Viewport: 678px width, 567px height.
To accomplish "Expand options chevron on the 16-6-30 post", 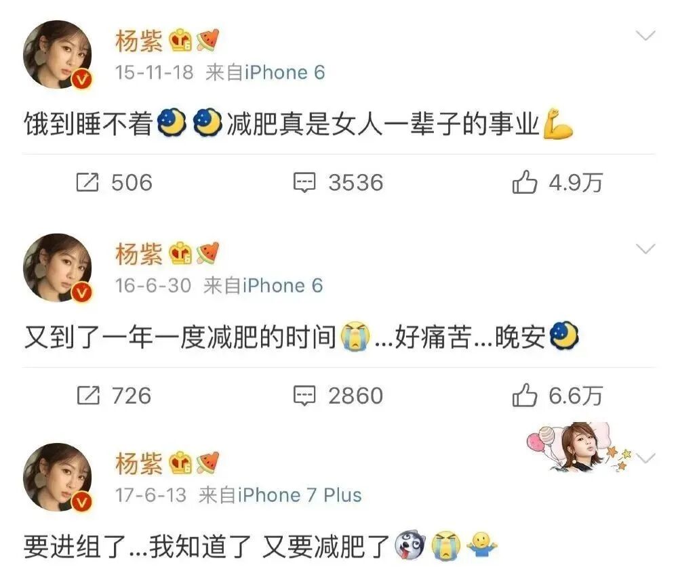I will 646,249.
